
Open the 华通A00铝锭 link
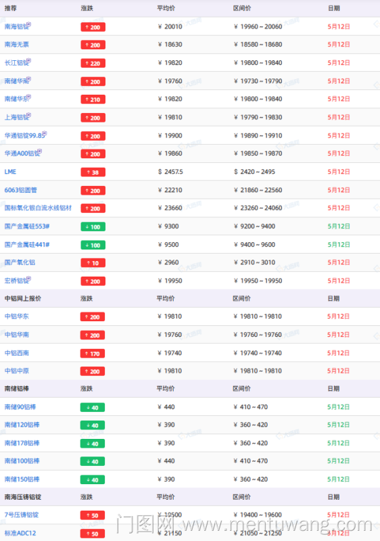tap(22, 154)
